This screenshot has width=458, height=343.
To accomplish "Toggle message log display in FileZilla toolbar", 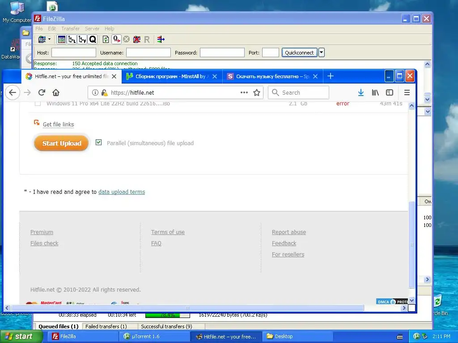I will [62, 39].
